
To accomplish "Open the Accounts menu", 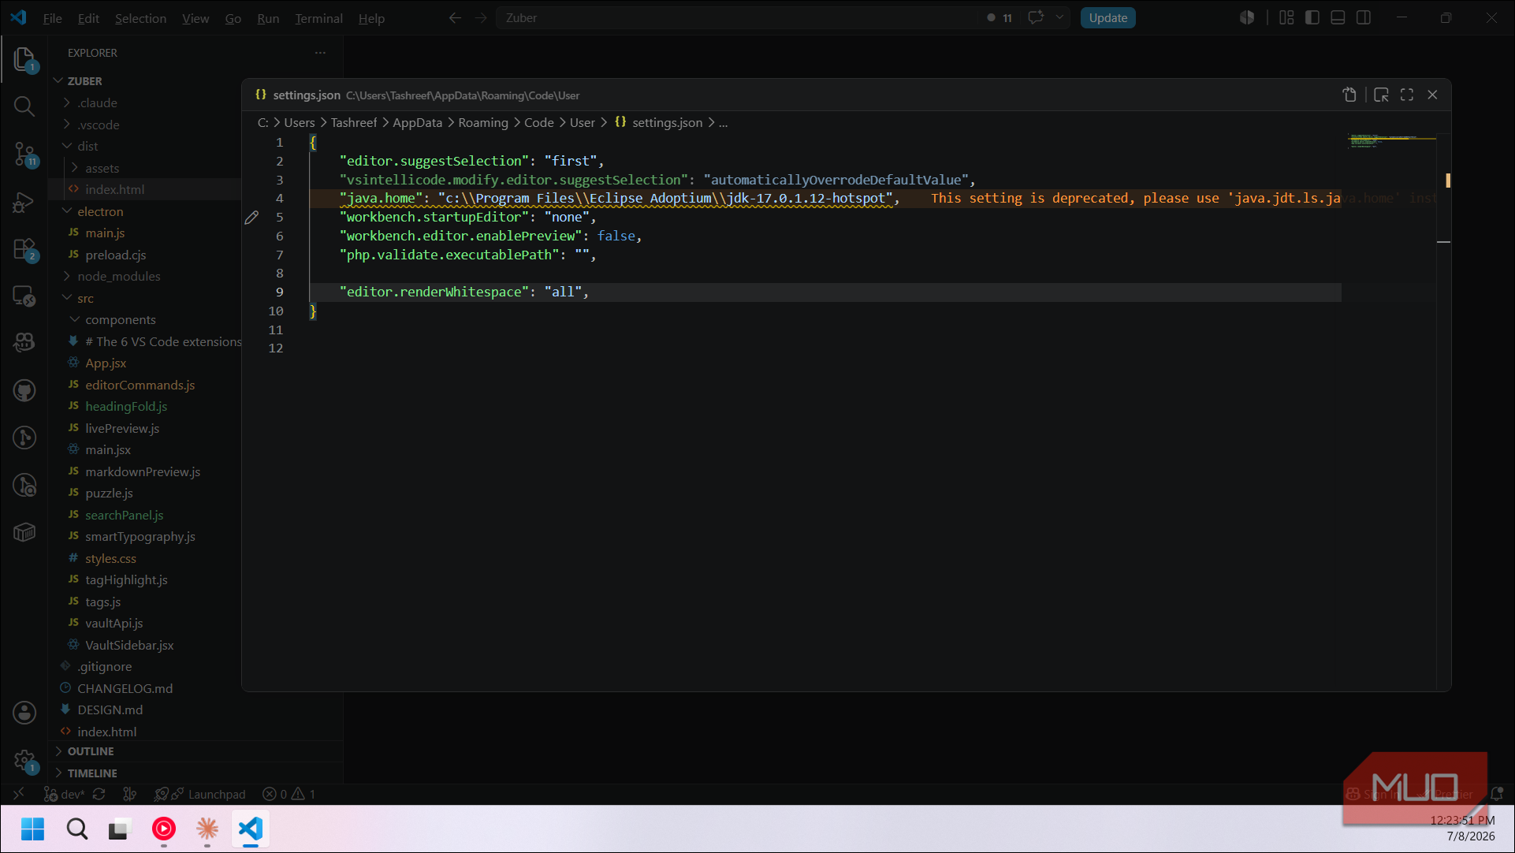I will 24,713.
